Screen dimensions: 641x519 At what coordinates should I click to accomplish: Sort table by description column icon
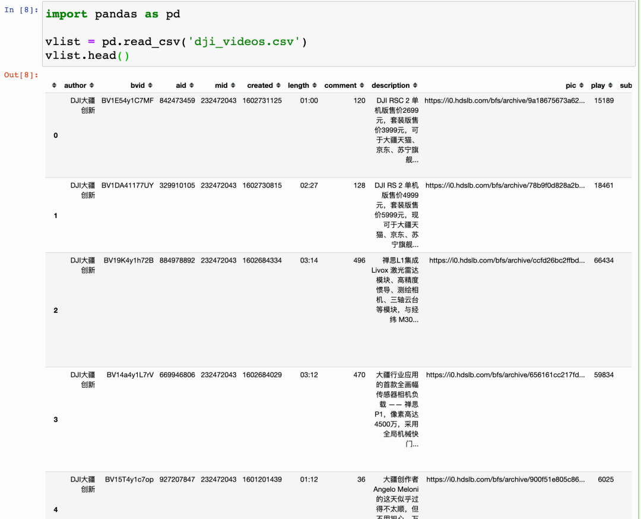coord(415,86)
